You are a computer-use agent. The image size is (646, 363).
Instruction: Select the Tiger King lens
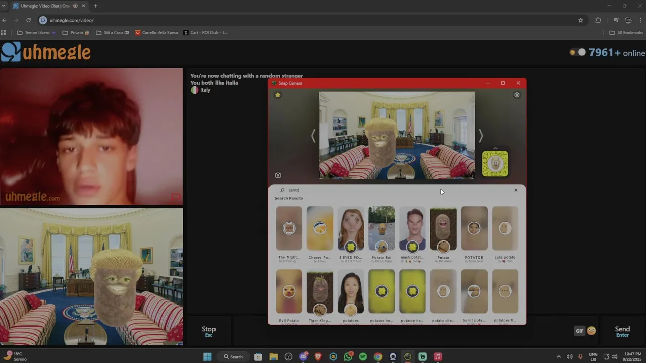(320, 291)
